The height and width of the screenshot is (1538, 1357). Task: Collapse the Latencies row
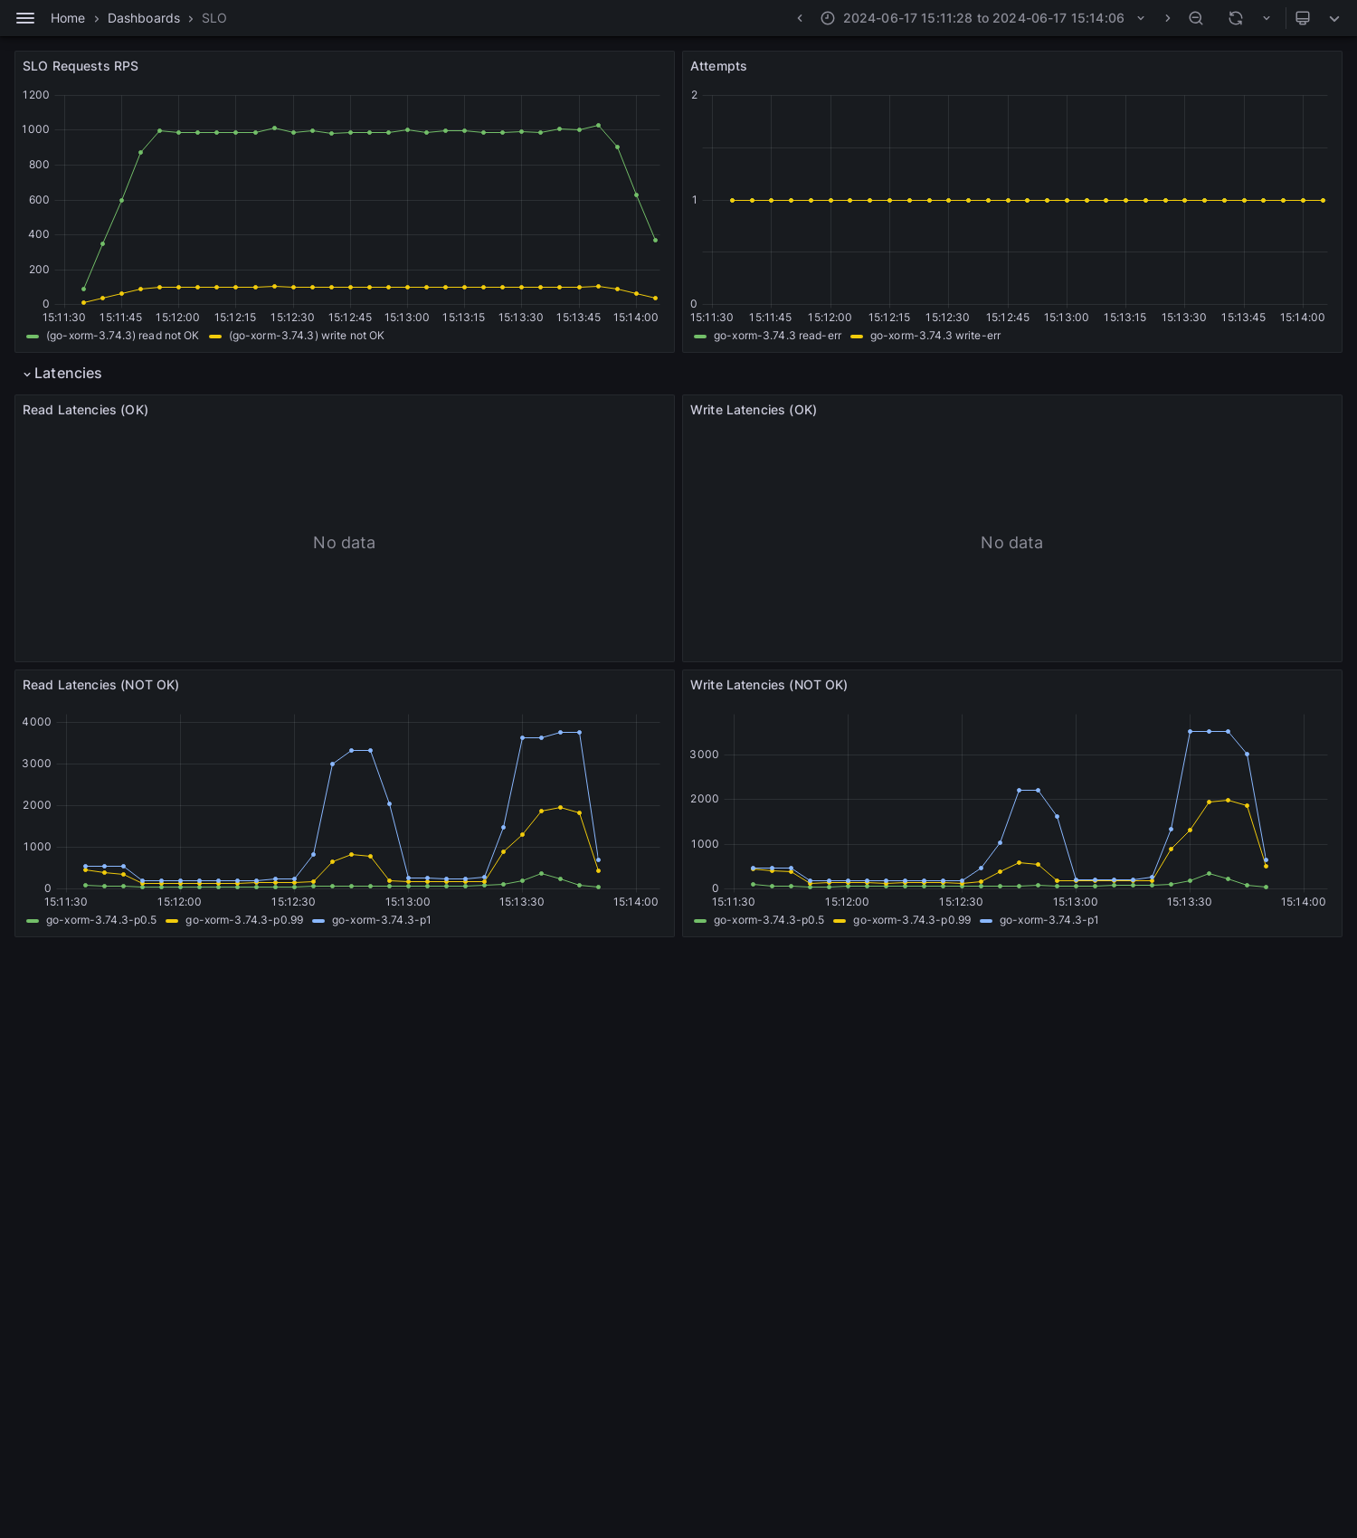(x=62, y=374)
